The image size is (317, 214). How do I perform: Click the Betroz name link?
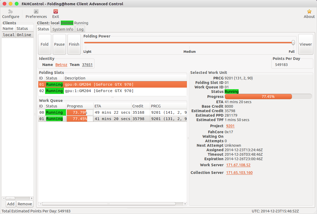pos(61,65)
